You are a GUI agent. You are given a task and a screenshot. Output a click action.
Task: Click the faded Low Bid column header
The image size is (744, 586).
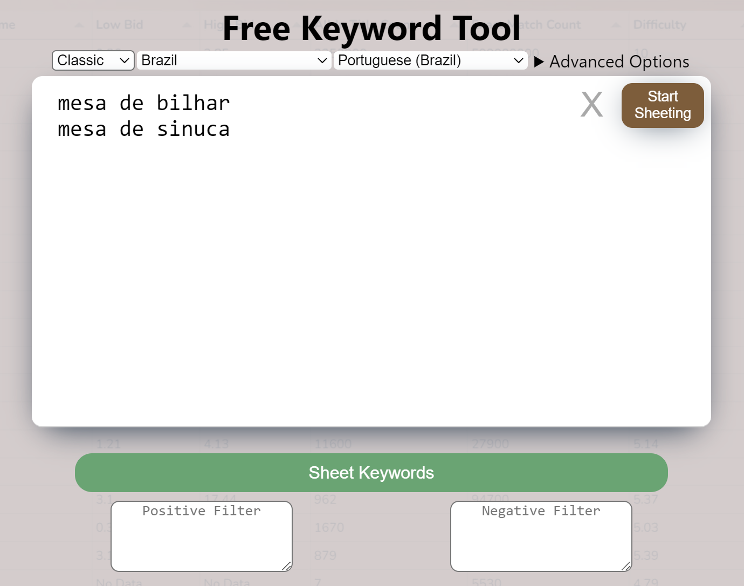click(x=120, y=25)
